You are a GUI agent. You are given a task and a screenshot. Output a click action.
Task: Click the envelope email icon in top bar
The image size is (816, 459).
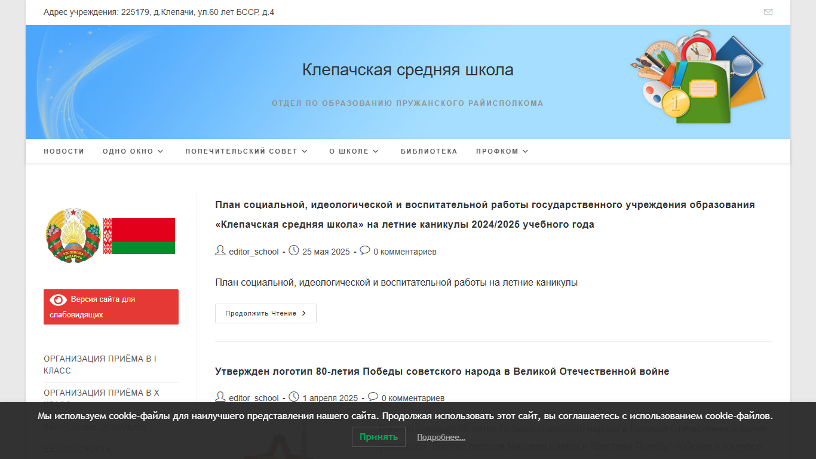tap(768, 12)
